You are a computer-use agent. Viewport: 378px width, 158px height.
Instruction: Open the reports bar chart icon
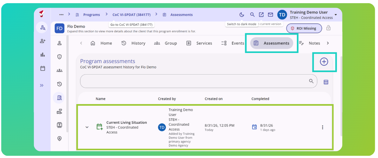point(43,55)
